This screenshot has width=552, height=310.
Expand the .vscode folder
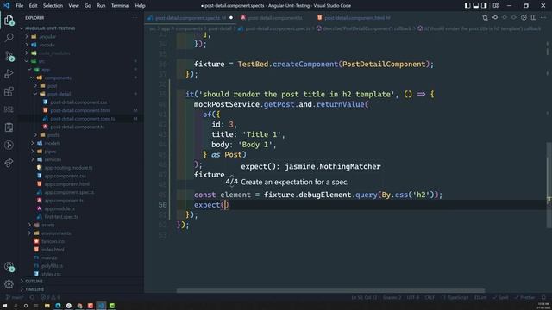pyautogui.click(x=27, y=45)
